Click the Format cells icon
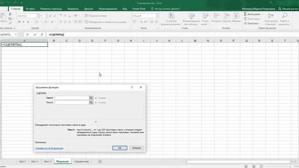Screen dimensions: 299x168 (236, 16)
